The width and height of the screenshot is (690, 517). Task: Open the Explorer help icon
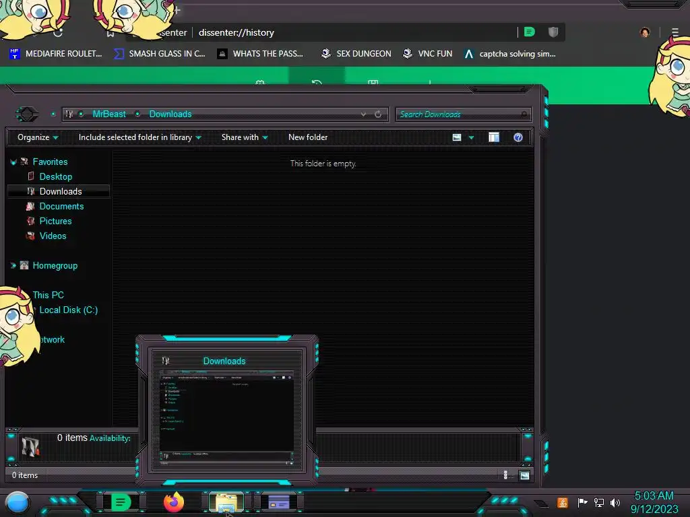(518, 137)
